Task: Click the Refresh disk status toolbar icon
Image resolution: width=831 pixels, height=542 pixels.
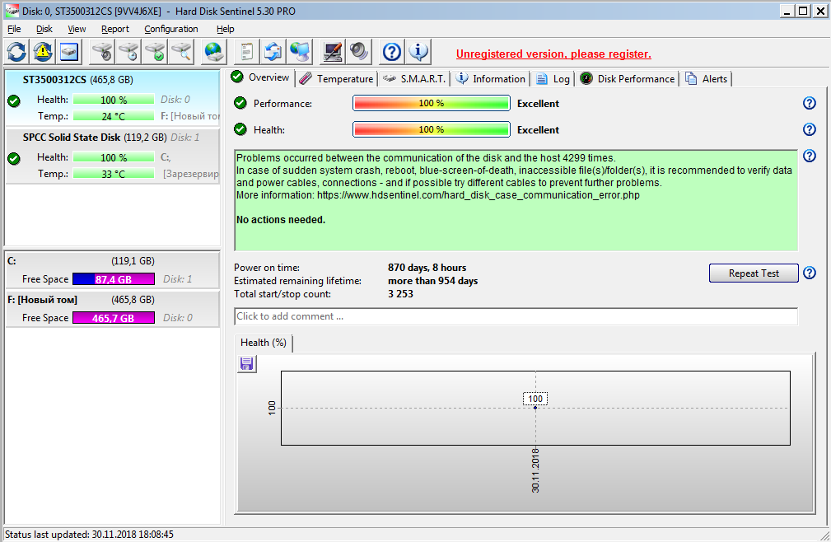Action: (16, 52)
